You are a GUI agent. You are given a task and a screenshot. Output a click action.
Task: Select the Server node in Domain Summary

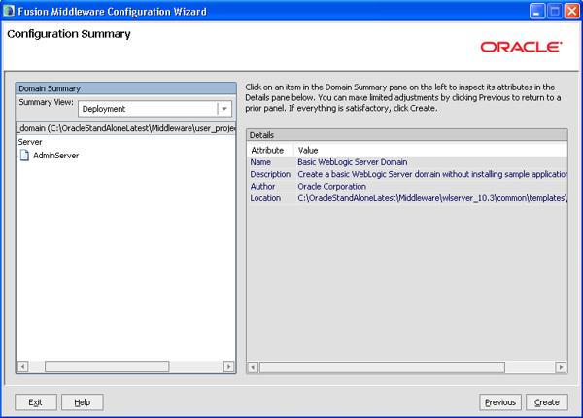click(30, 142)
